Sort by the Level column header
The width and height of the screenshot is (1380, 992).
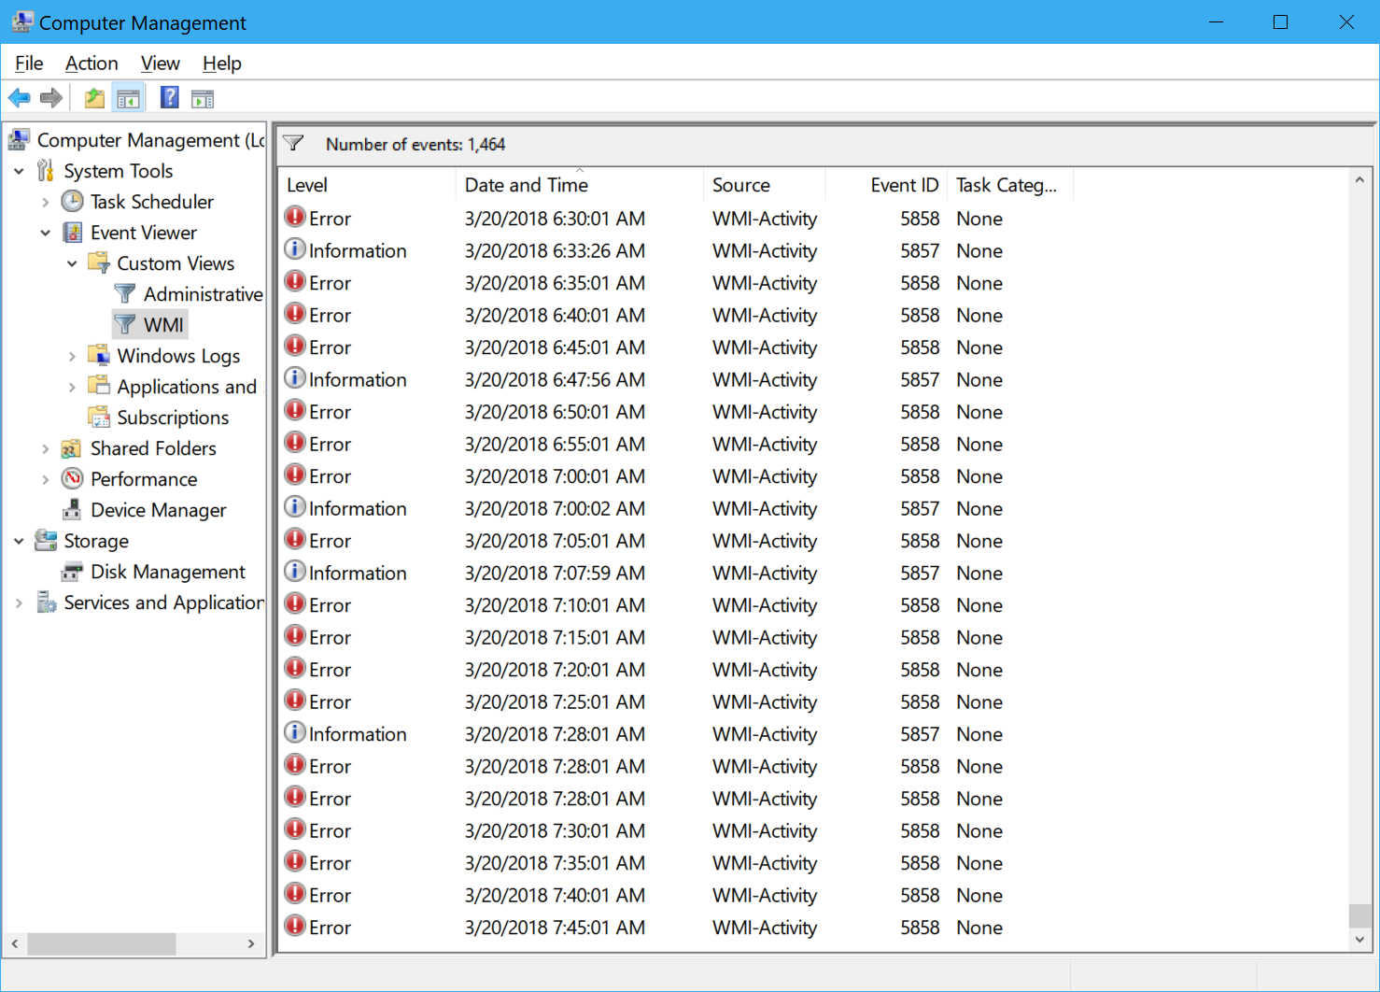(x=367, y=185)
